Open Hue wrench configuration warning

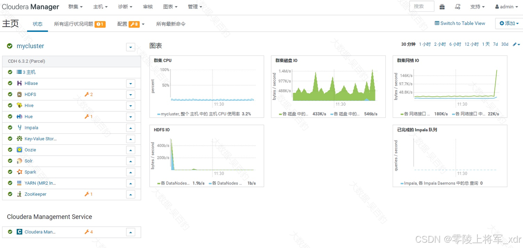pos(89,116)
